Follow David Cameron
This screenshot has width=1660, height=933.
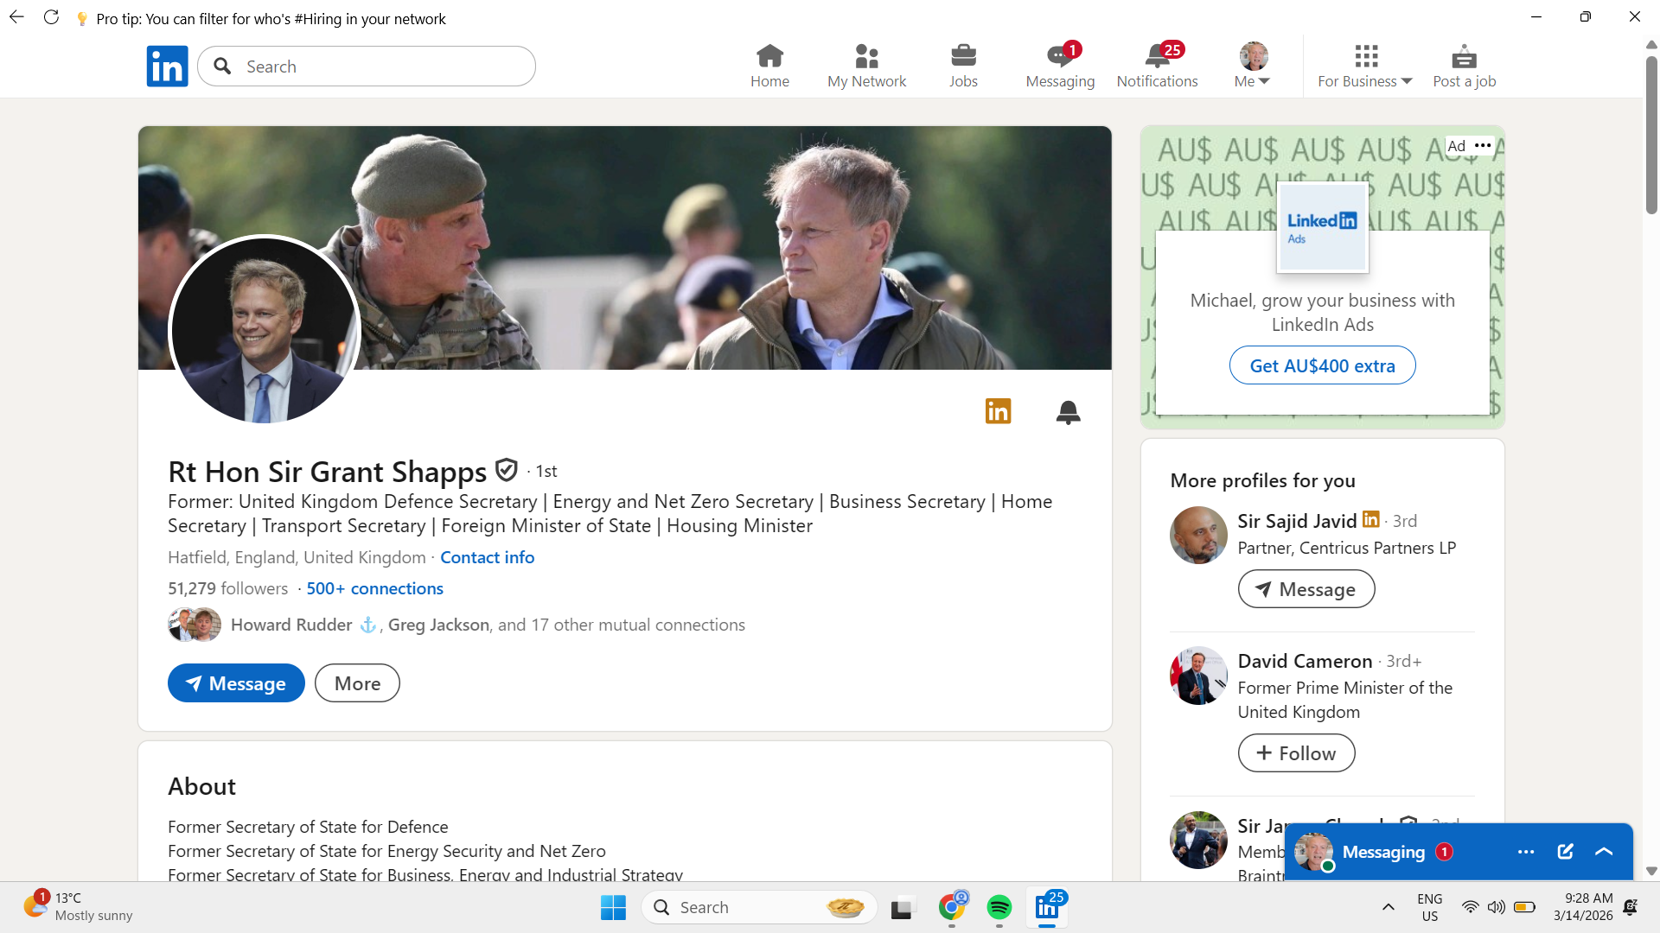[1296, 753]
